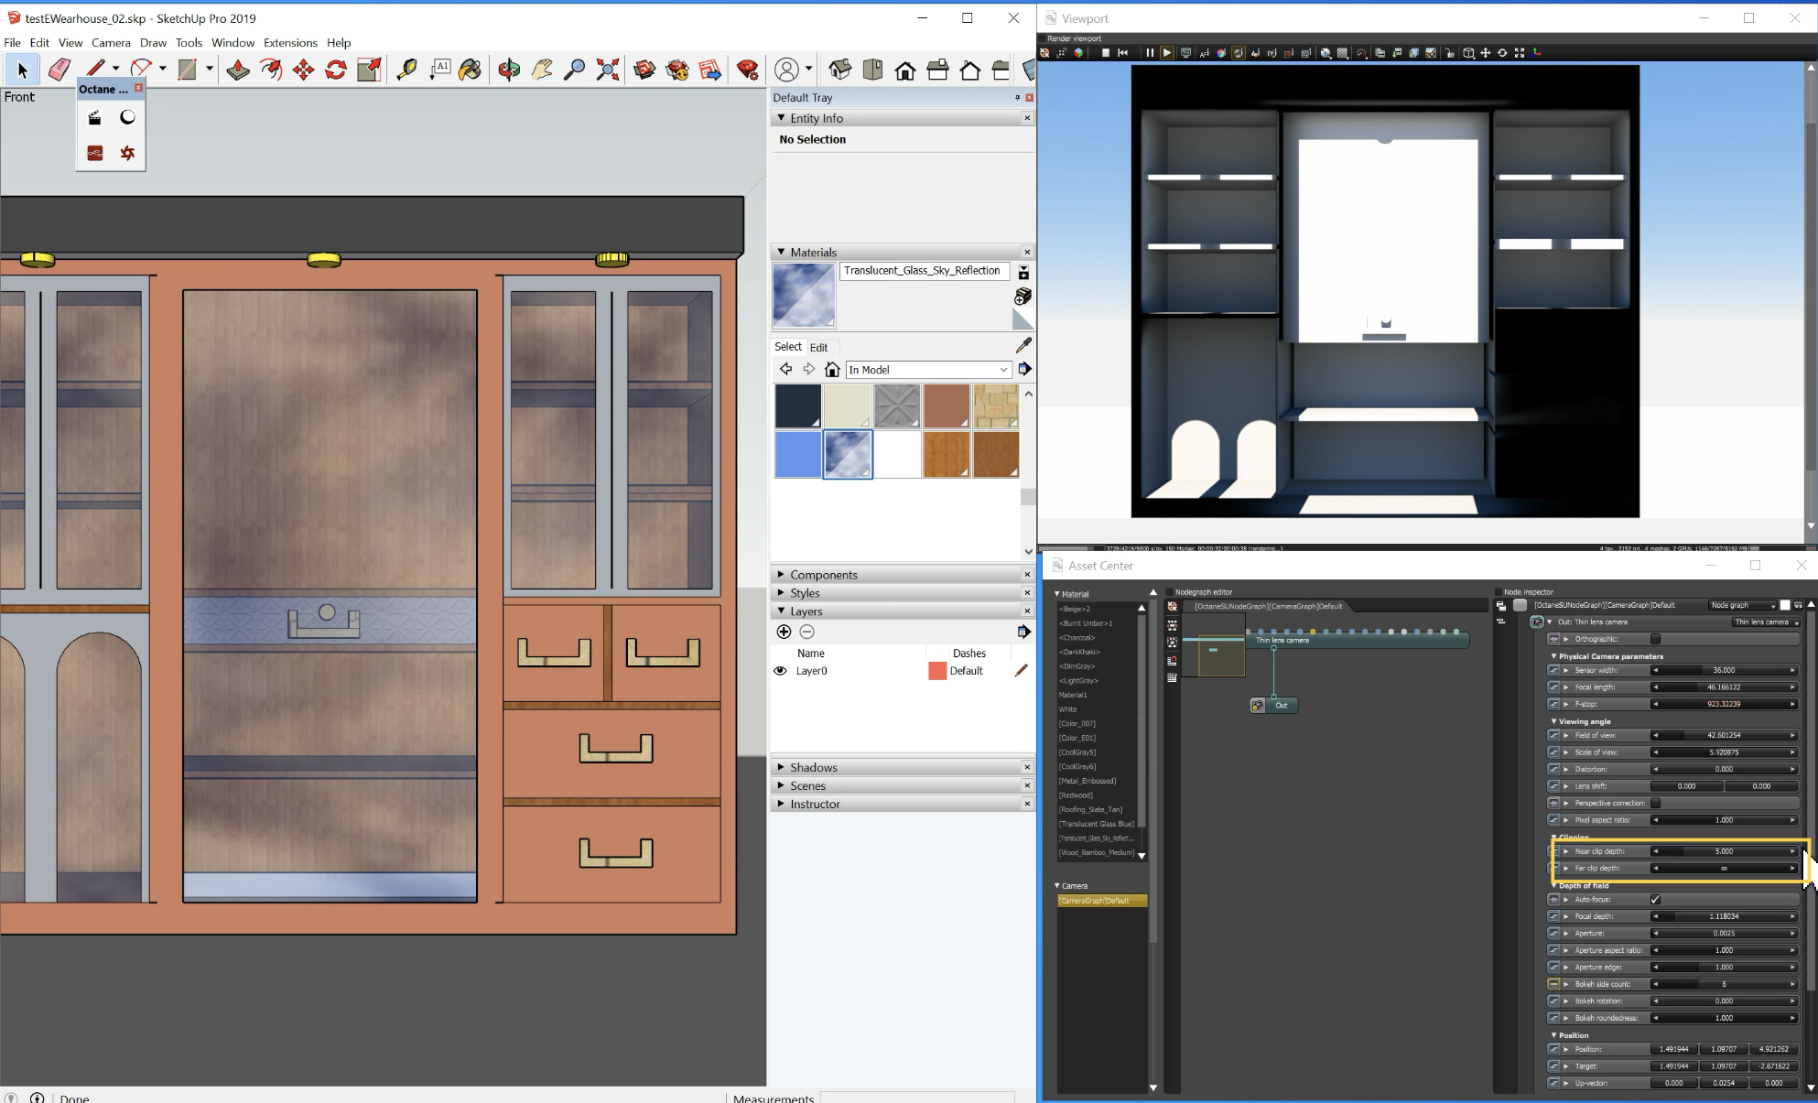Select the blue color material swatch
Image resolution: width=1818 pixels, height=1103 pixels.
pos(798,455)
